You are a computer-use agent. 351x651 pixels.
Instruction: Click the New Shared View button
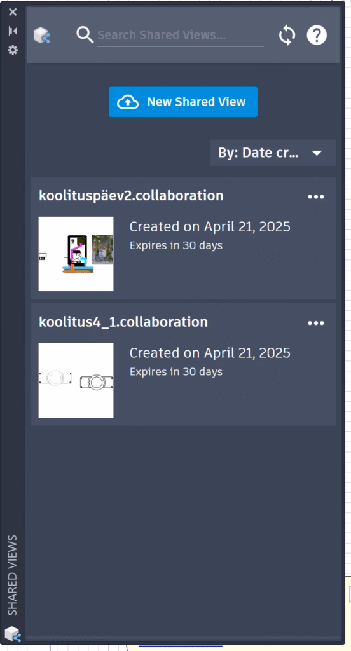pyautogui.click(x=183, y=102)
